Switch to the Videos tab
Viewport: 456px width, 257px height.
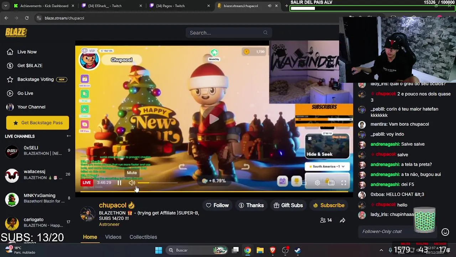113,237
